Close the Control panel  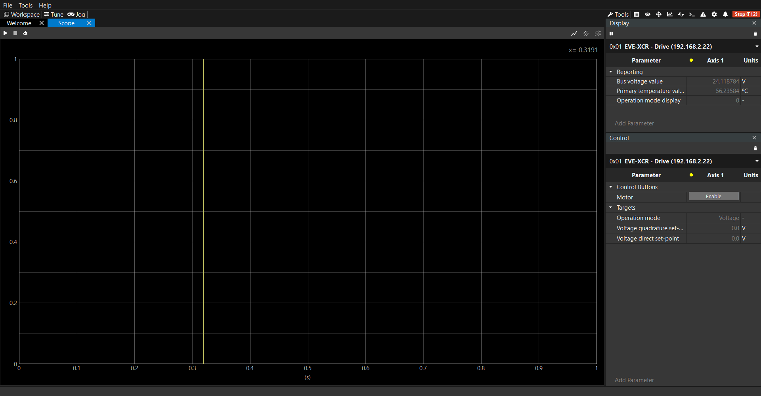754,138
